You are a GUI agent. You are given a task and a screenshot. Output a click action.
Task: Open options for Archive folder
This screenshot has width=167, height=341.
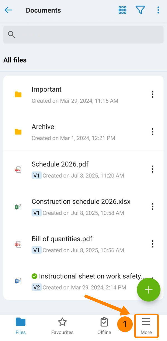tap(153, 132)
